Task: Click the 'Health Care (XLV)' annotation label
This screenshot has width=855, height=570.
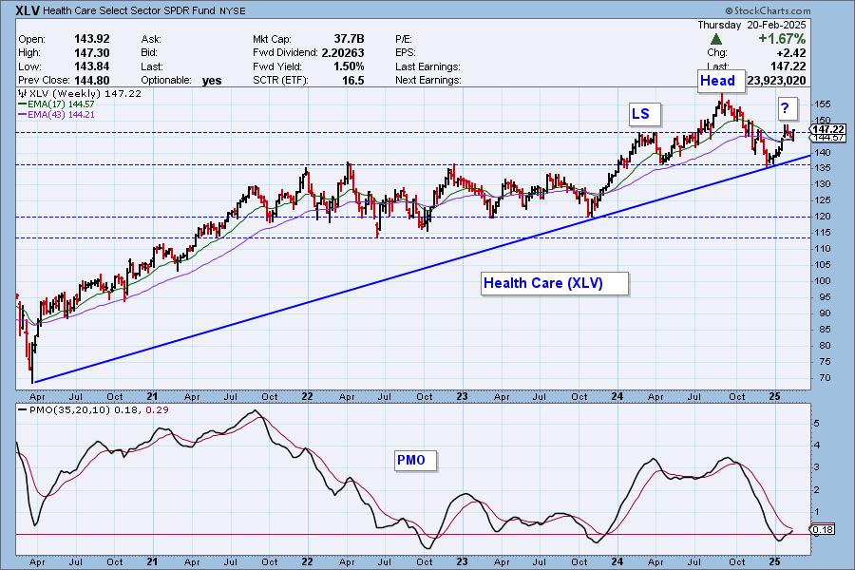Action: tap(554, 284)
